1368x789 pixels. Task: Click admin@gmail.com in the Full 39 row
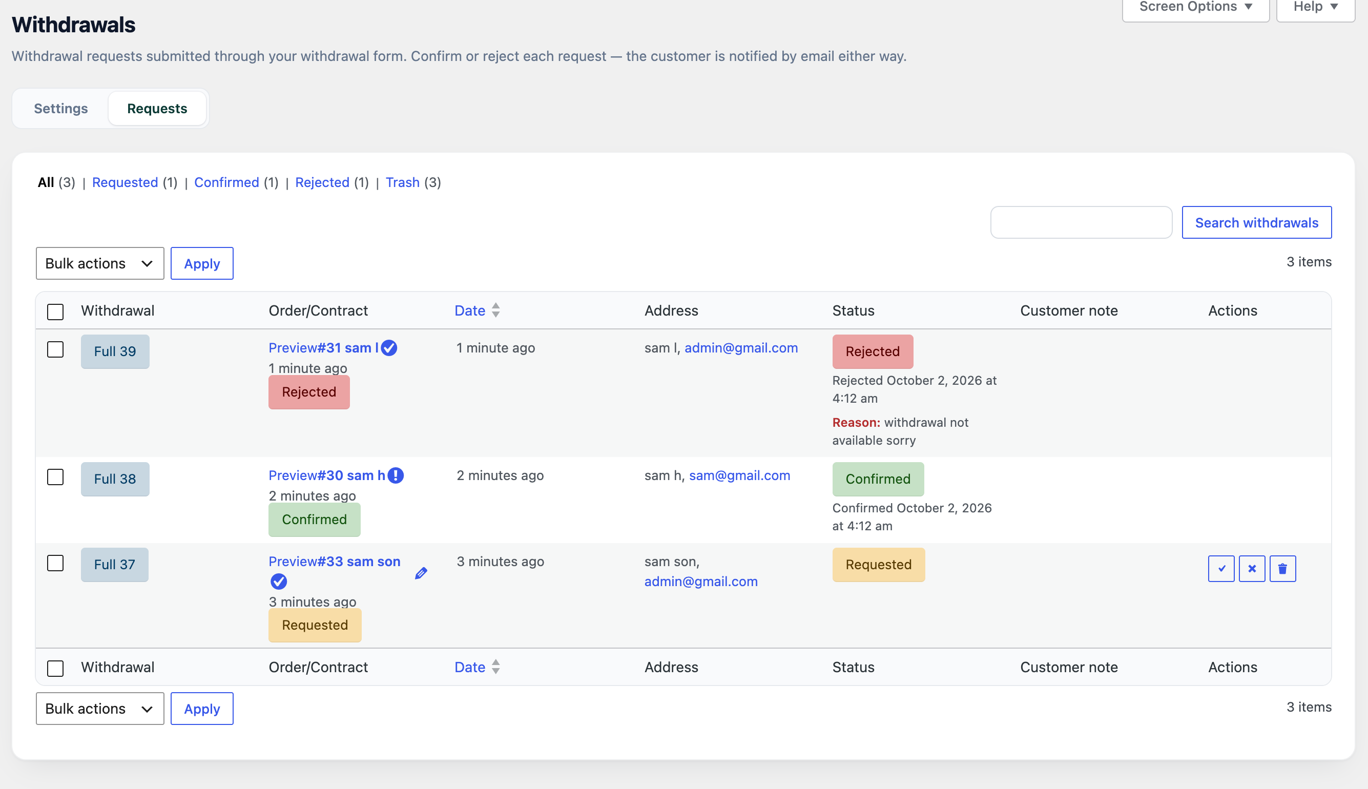[741, 348]
